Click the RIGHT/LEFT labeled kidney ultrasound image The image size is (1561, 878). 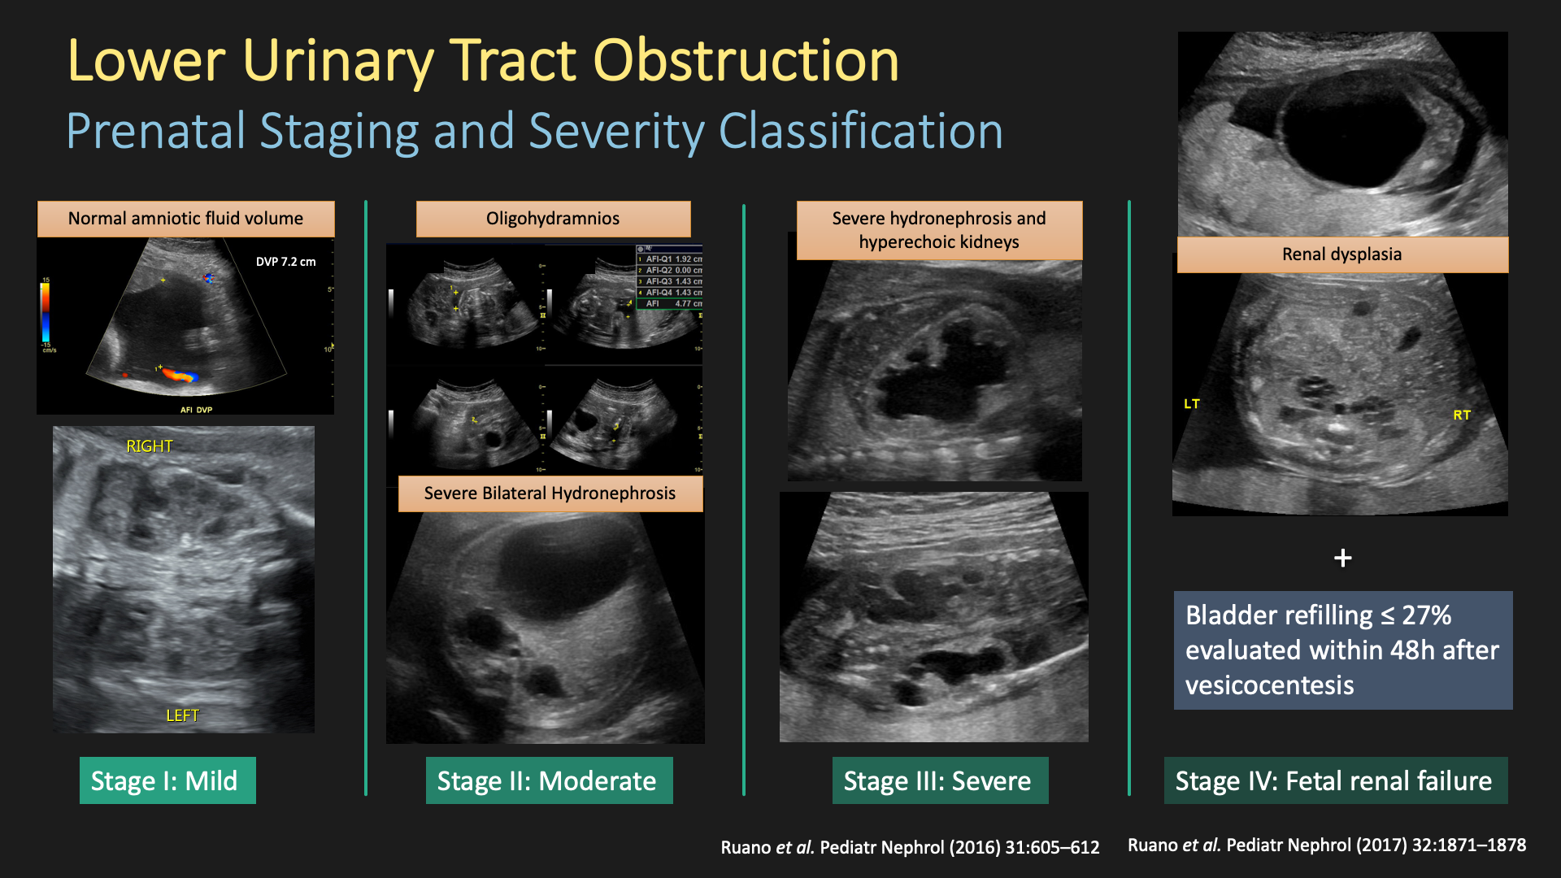coord(184,579)
